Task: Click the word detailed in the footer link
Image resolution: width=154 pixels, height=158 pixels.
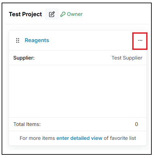Action: coord(80,138)
